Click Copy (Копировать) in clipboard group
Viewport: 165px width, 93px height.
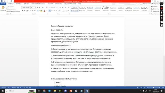tap(11, 9)
